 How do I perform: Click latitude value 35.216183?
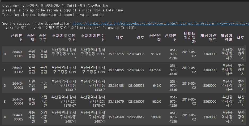coord(116,85)
